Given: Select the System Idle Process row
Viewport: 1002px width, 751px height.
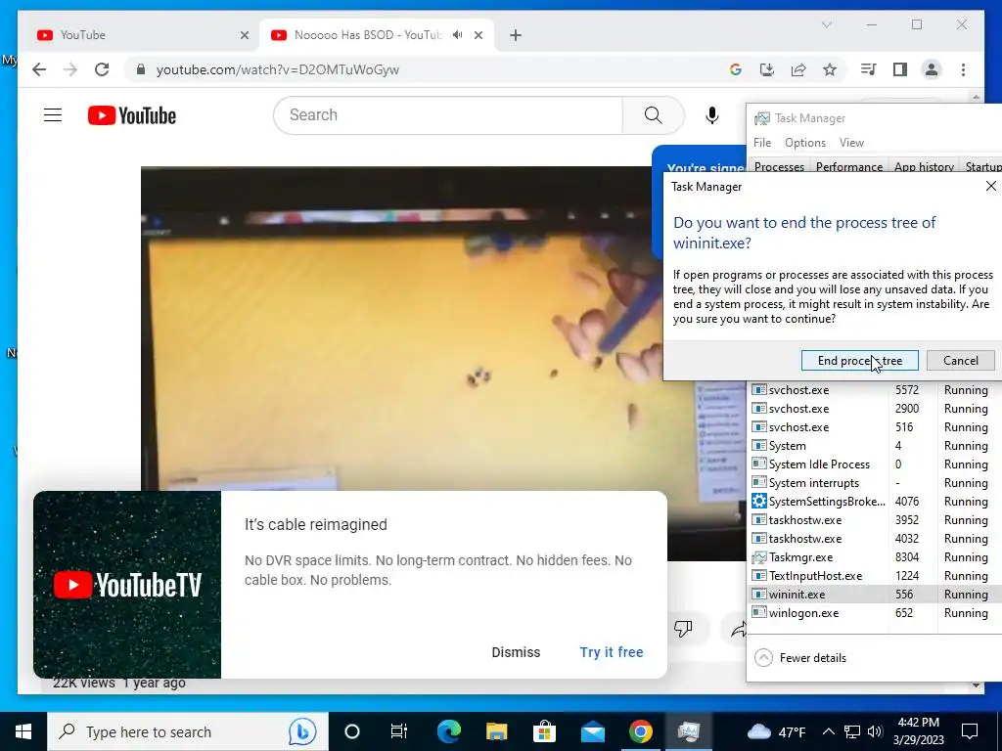Looking at the screenshot, I should click(x=874, y=464).
